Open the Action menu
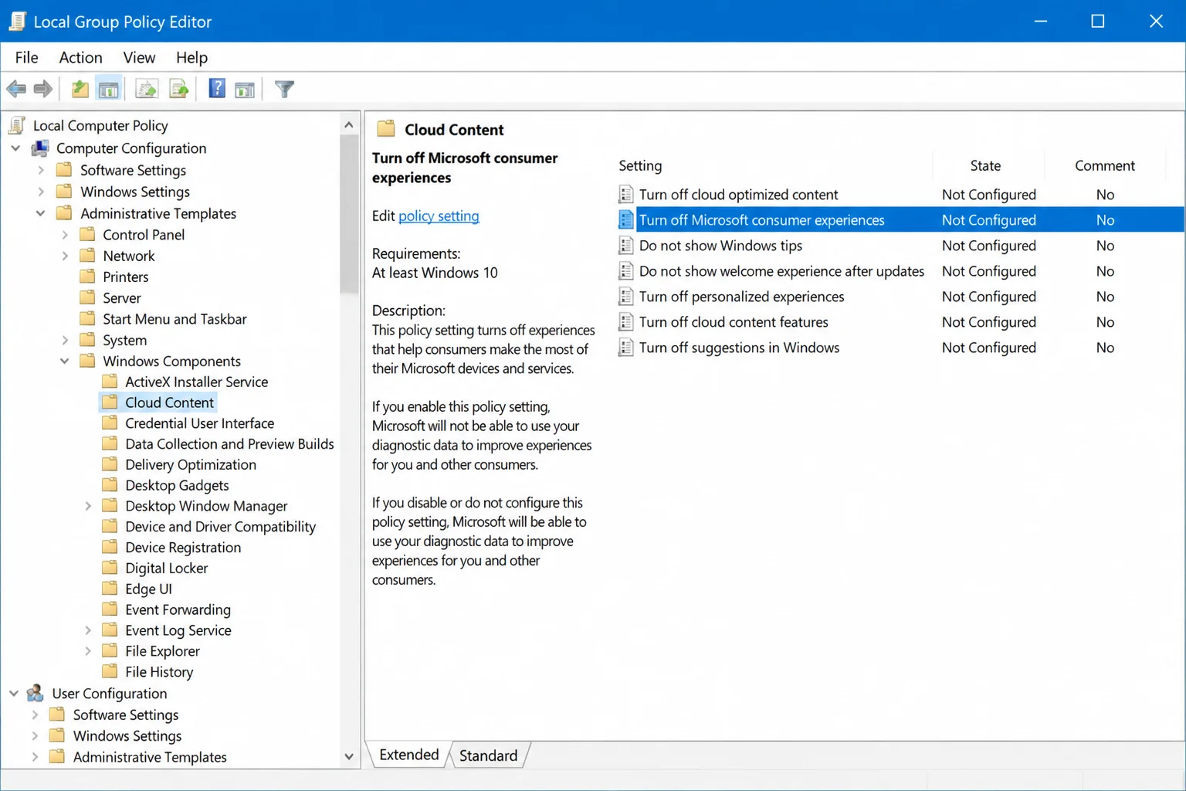 click(80, 57)
